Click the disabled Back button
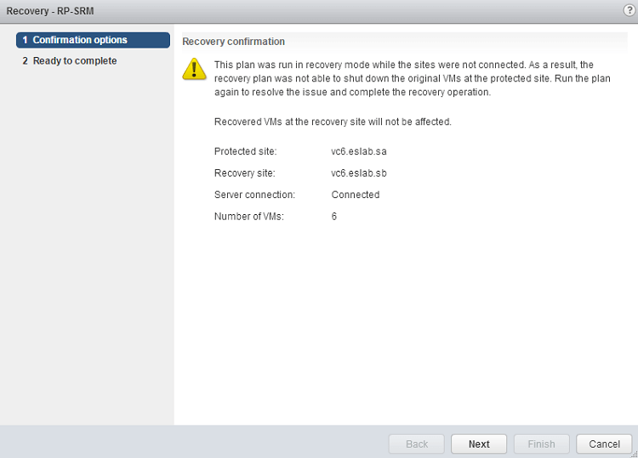Viewport: 638px width, 458px height. 416,444
